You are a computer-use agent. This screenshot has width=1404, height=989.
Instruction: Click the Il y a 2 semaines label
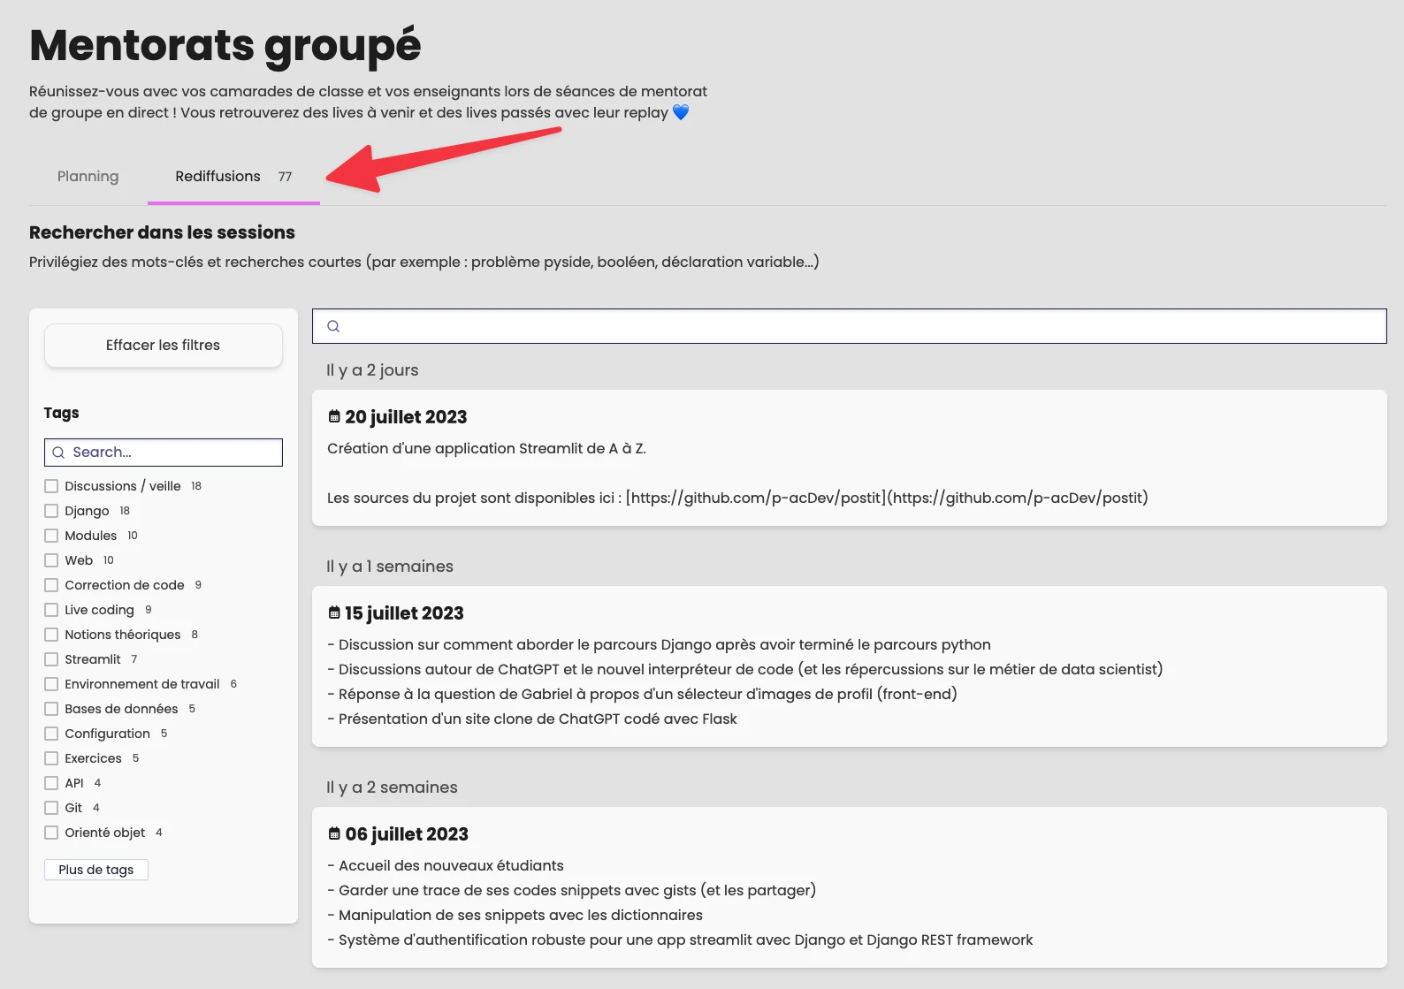pyautogui.click(x=392, y=787)
